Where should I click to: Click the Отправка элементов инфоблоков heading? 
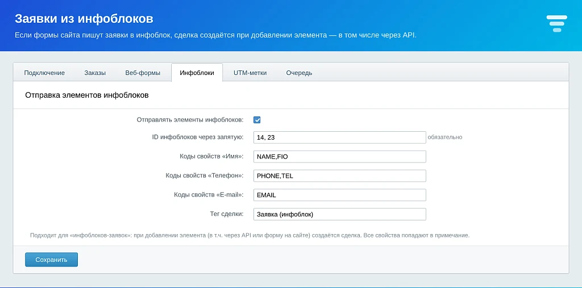pyautogui.click(x=87, y=95)
